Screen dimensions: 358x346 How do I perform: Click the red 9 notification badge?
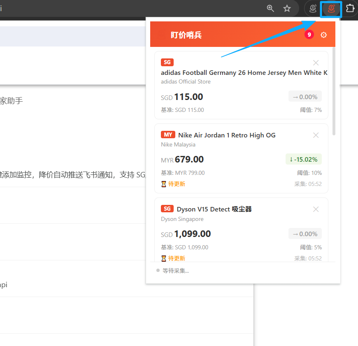(309, 35)
